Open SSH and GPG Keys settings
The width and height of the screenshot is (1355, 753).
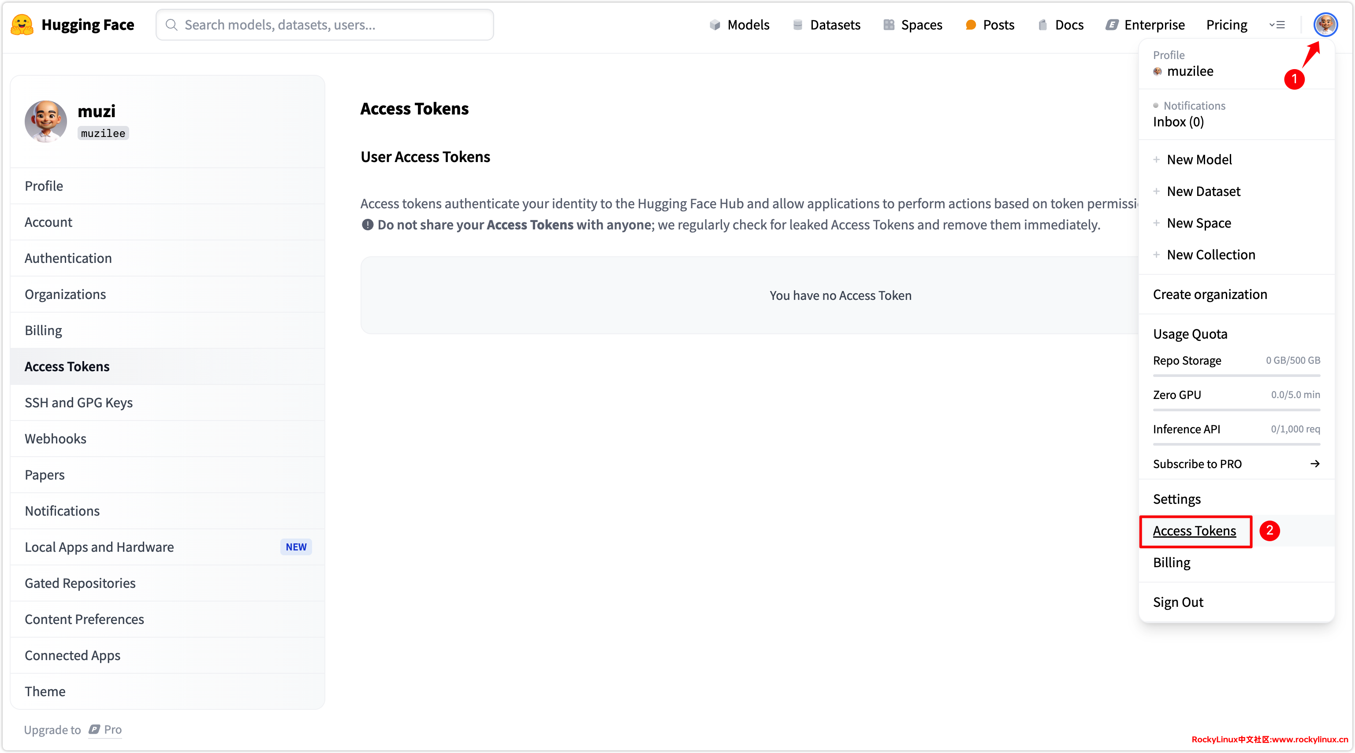pos(78,402)
